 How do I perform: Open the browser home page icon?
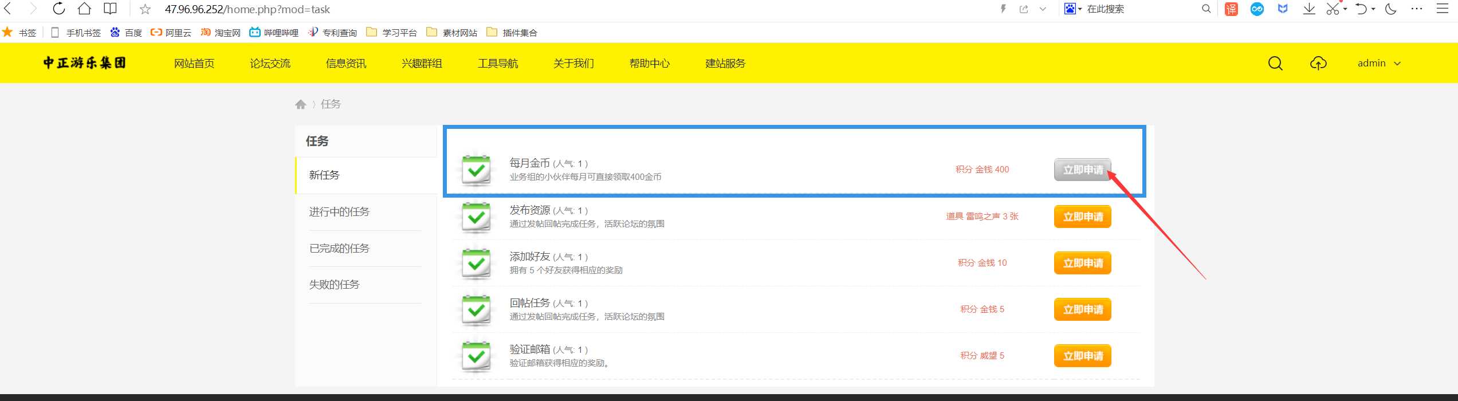click(x=84, y=9)
